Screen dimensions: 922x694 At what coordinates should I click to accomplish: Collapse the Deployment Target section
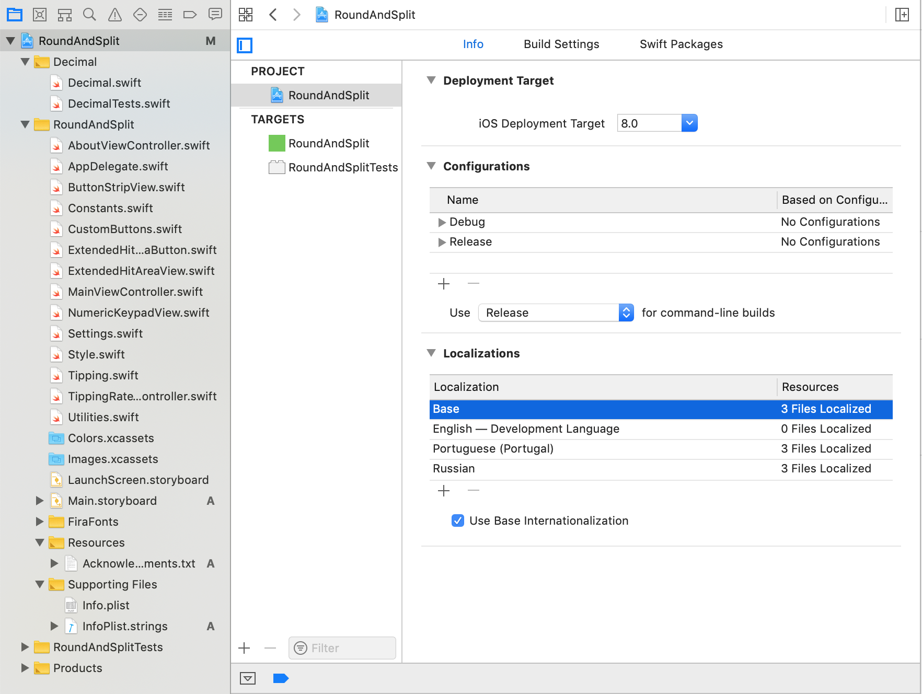(431, 80)
